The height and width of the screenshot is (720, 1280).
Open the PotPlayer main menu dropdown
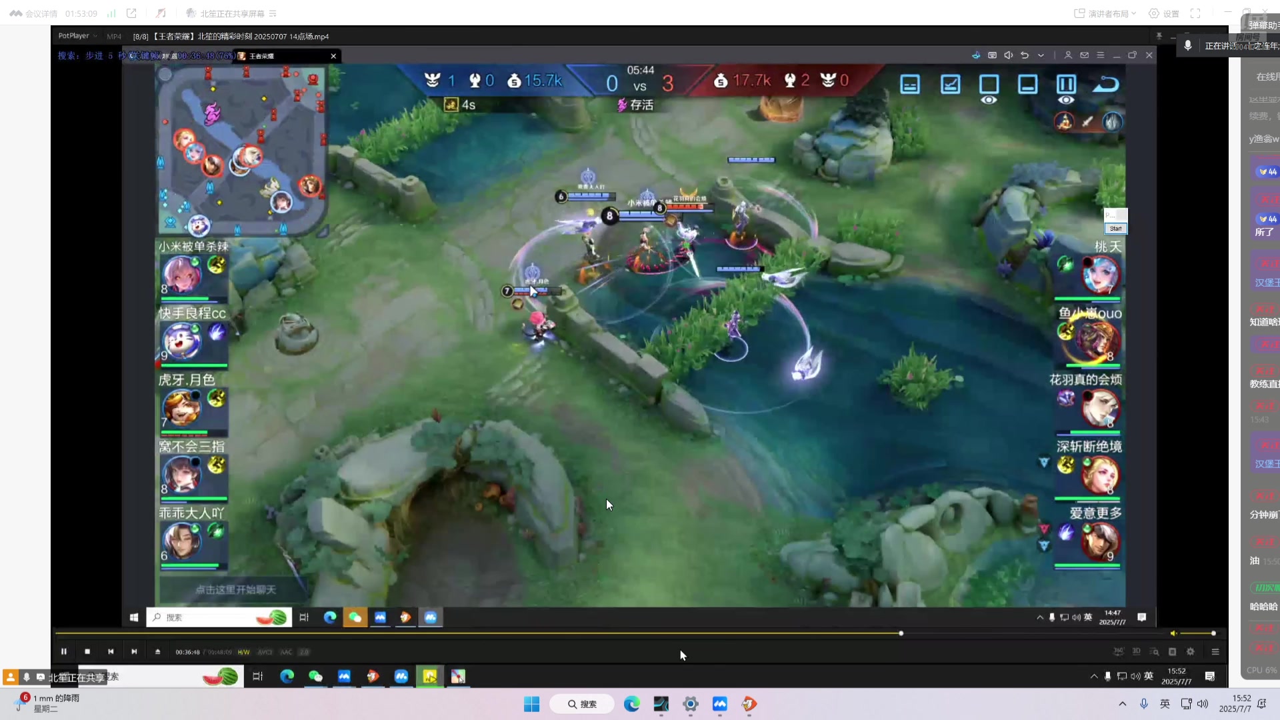(x=77, y=36)
